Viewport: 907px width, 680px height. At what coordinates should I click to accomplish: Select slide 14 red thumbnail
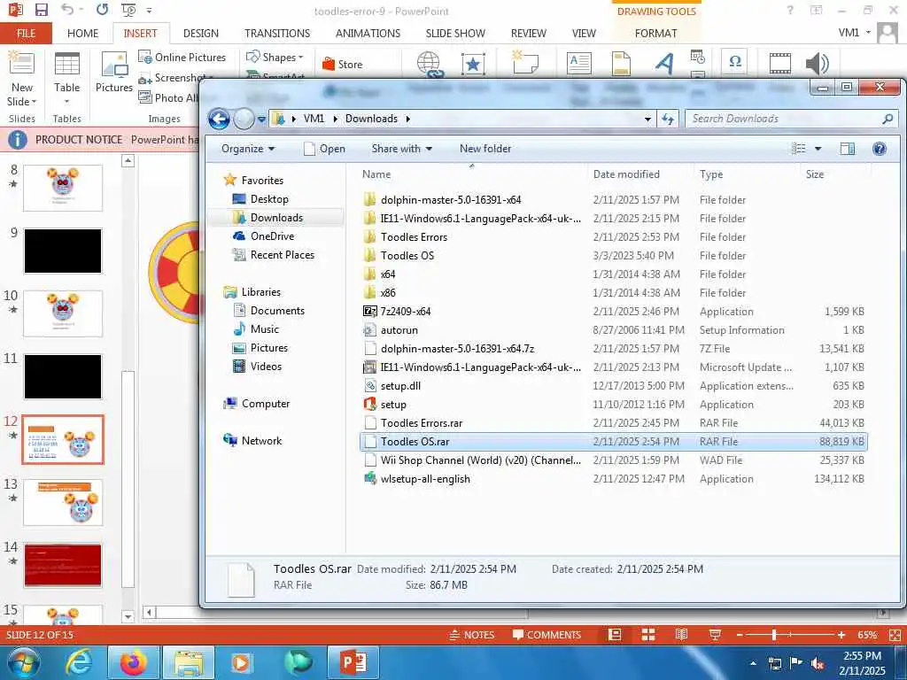click(63, 565)
